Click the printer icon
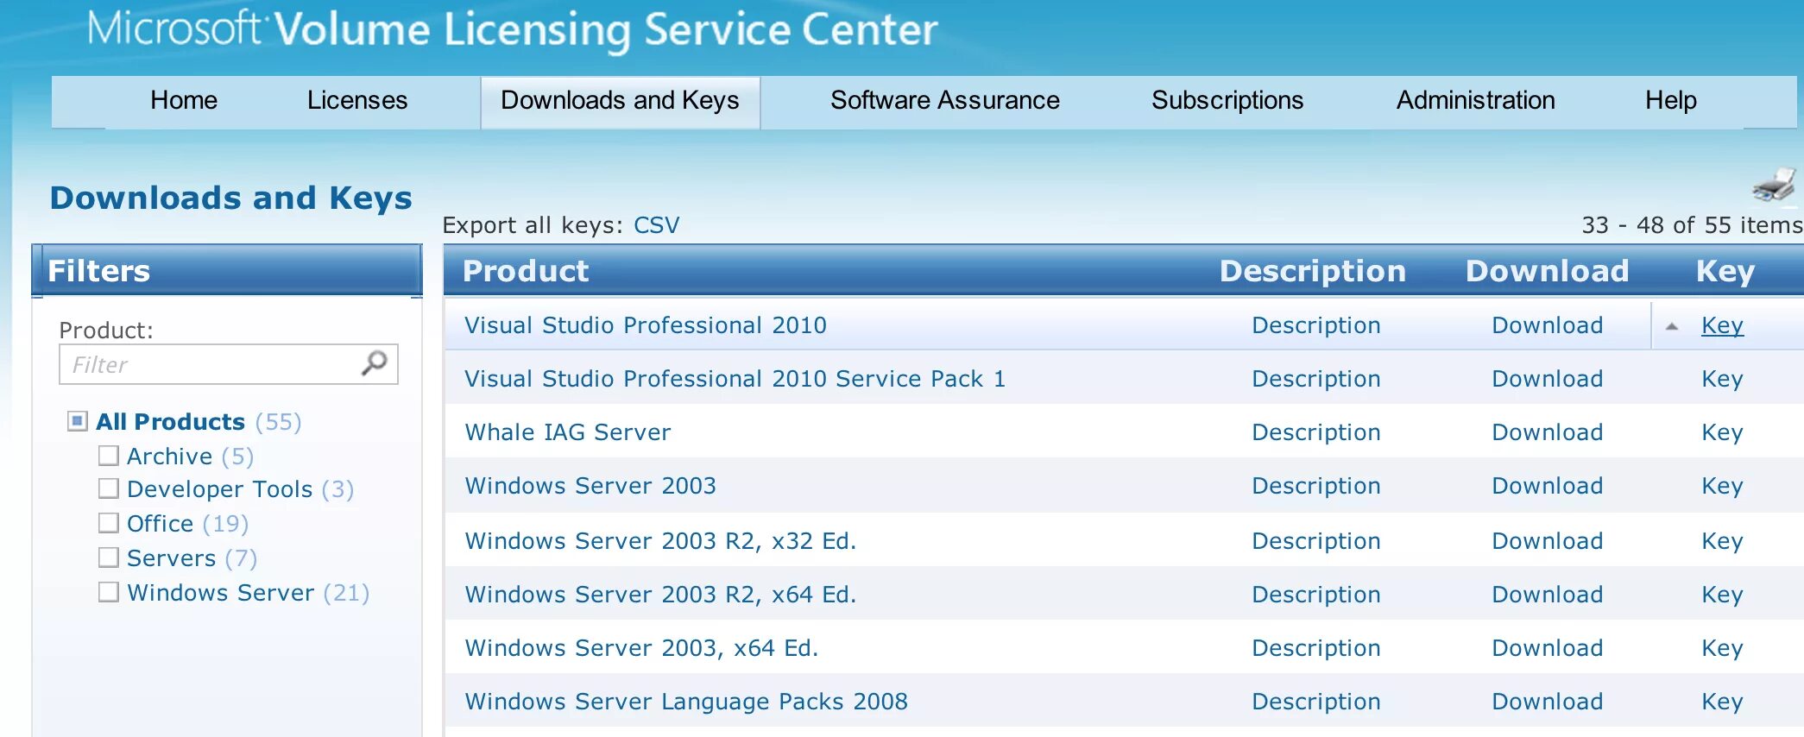 point(1775,185)
